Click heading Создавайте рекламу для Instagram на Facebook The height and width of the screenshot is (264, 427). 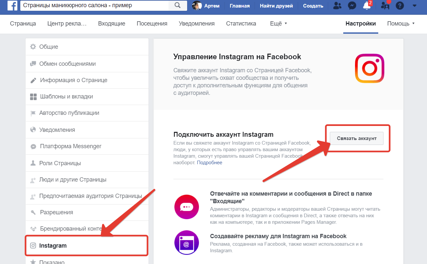click(278, 236)
